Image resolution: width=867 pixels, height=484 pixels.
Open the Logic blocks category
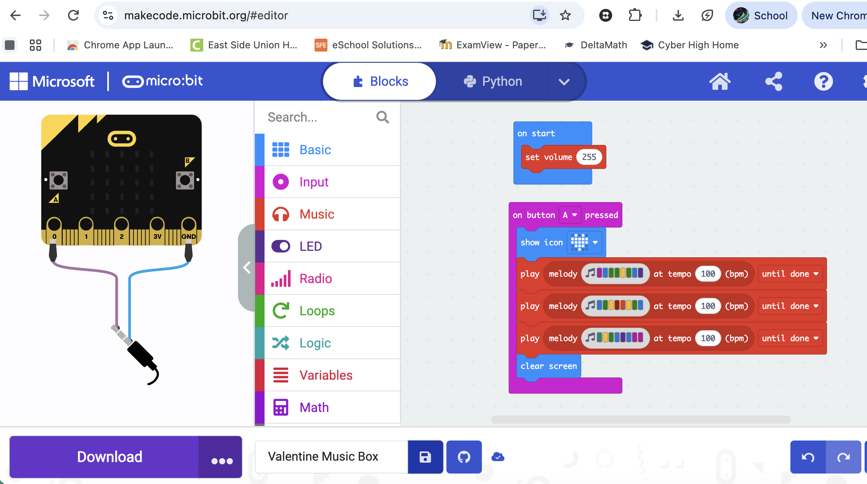[x=327, y=343]
